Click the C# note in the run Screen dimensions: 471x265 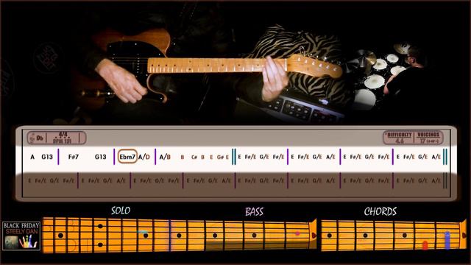(x=194, y=157)
